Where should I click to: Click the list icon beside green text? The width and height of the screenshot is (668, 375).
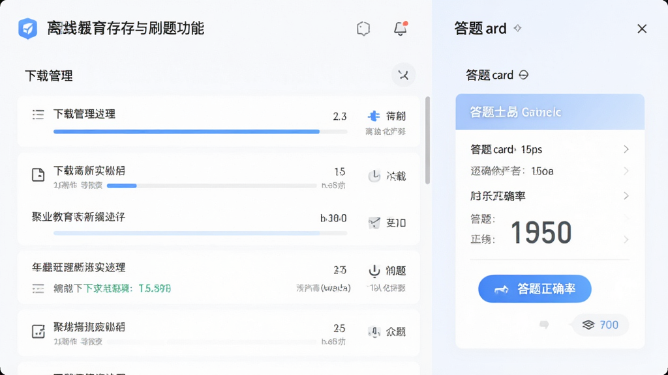[38, 288]
